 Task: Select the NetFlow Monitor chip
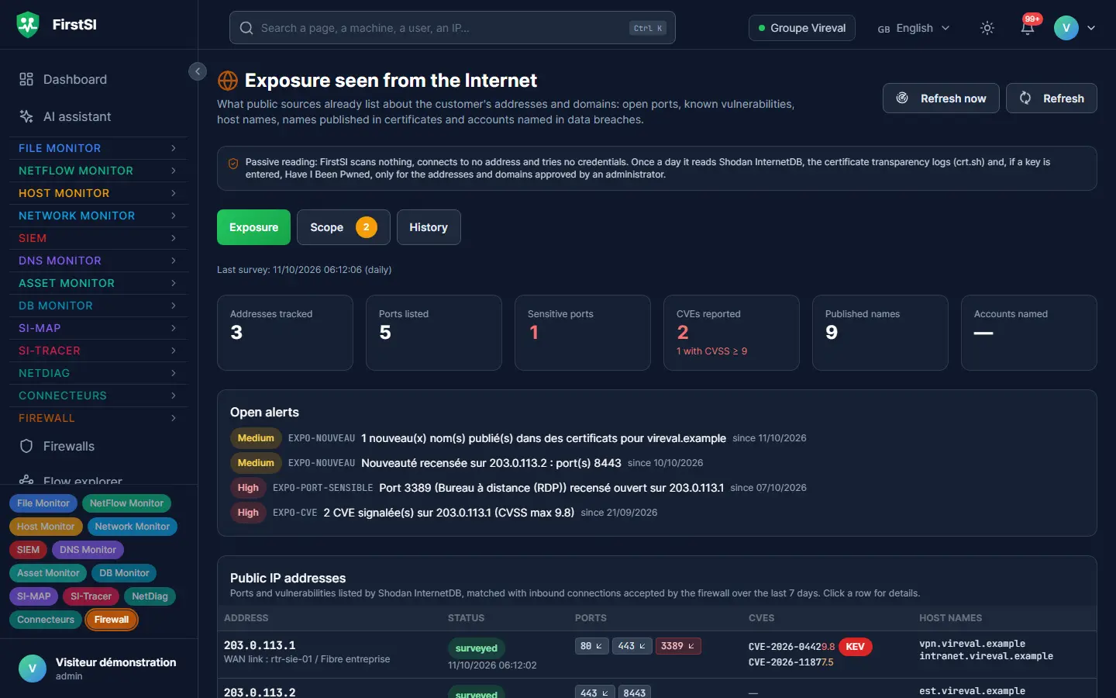coord(126,503)
